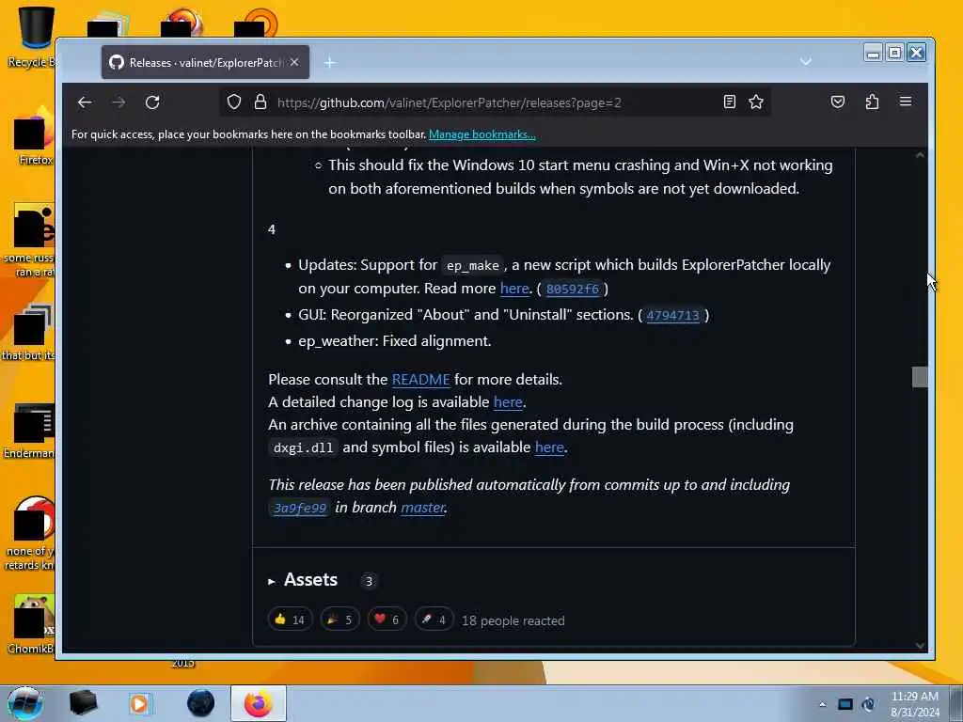Click the scrollbar down arrow
Viewport: 963px width, 722px height.
click(920, 645)
